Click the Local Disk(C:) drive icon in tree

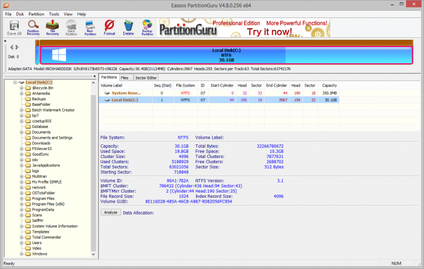[x=21, y=82]
